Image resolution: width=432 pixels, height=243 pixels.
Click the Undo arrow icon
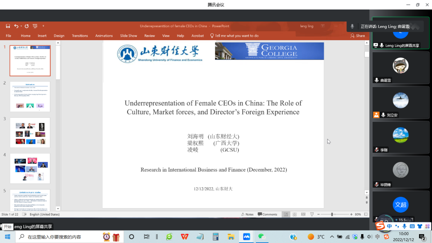pos(16,26)
